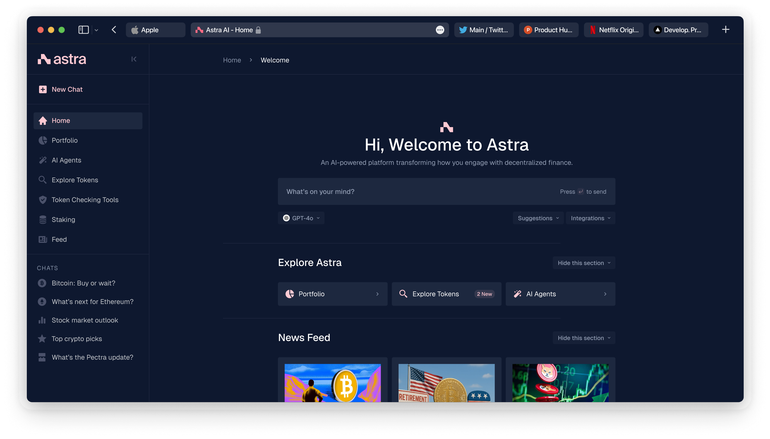
Task: Open the Bitcoin news thumbnail
Action: 333,383
